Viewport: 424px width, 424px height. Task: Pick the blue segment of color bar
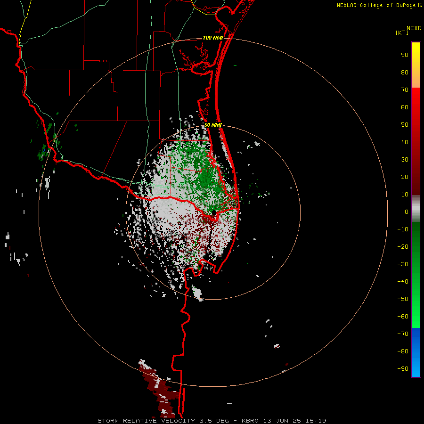tap(416, 352)
